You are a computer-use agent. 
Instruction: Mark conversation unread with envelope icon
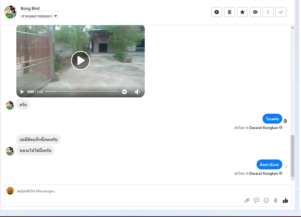(255, 12)
